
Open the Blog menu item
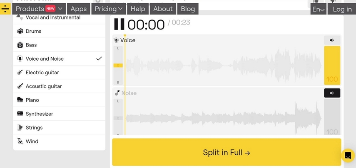[x=188, y=9]
